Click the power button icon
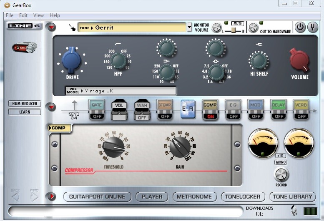The image size is (324, 221). 300,27
